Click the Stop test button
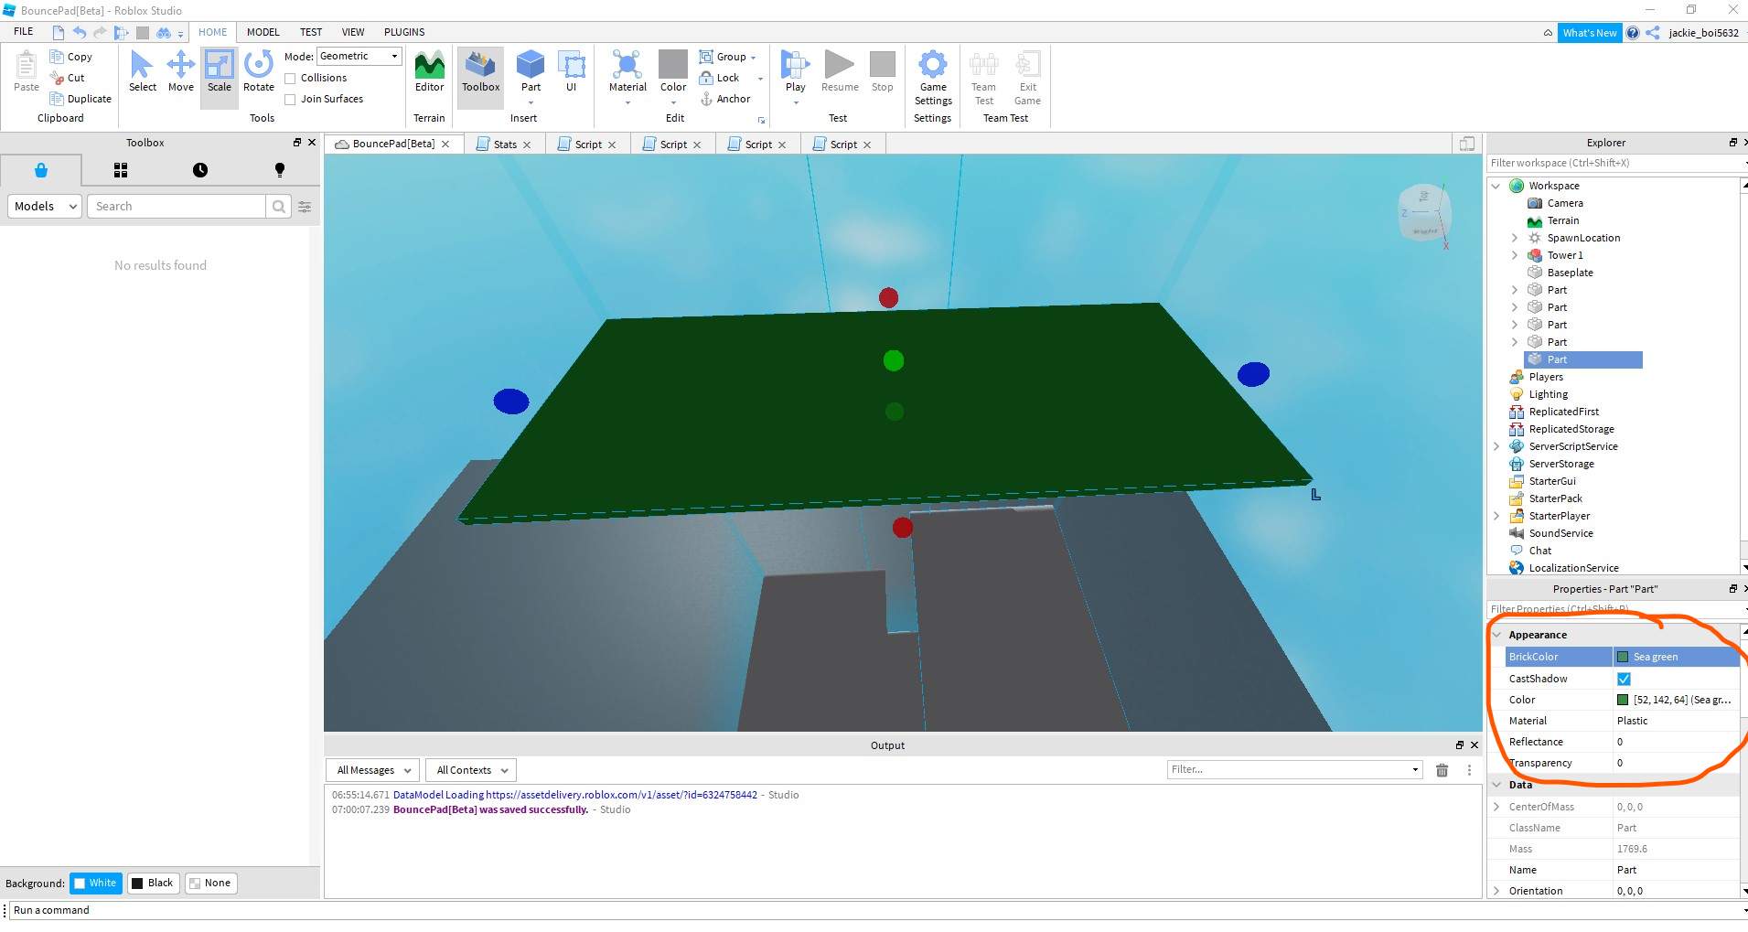 coord(882,71)
